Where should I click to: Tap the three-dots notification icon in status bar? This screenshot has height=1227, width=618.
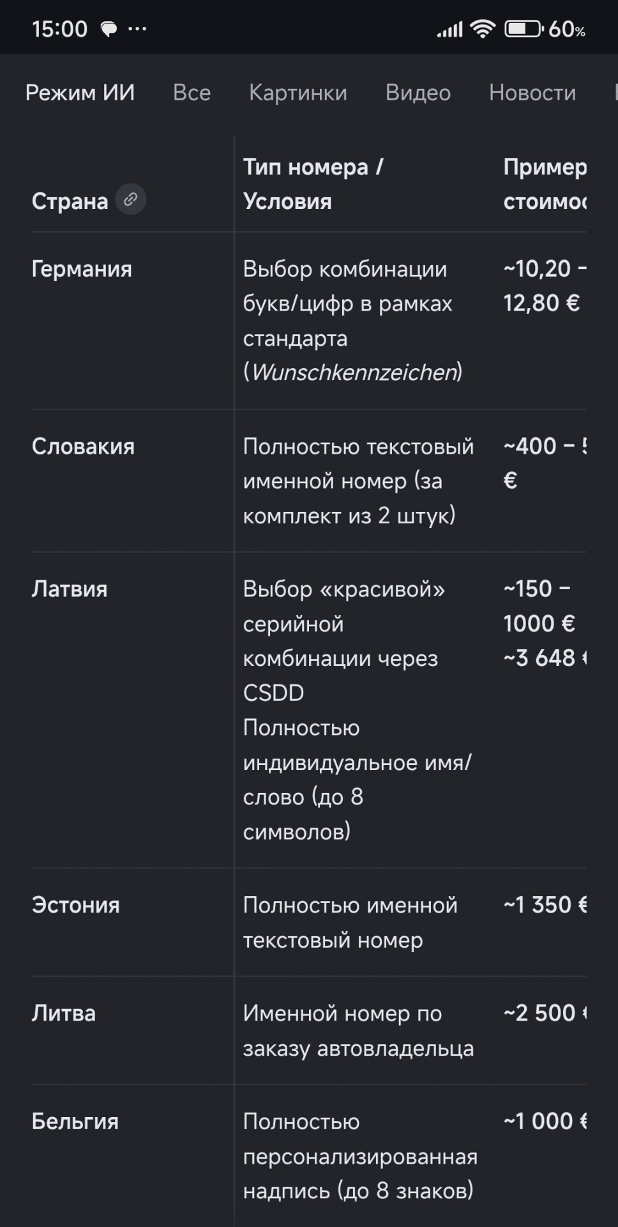137,29
